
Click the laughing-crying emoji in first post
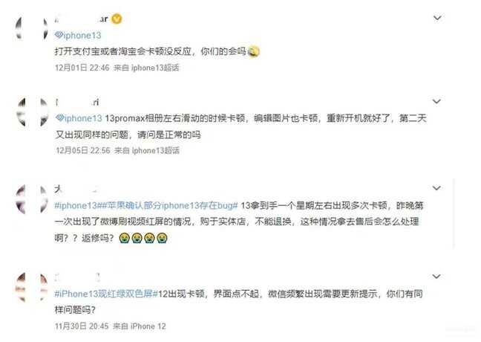tap(253, 51)
